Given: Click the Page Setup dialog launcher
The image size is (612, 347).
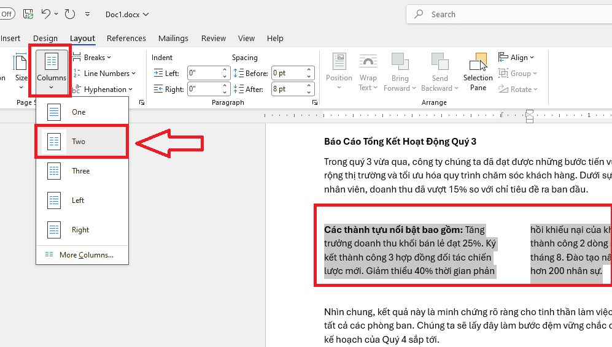Looking at the screenshot, I should pyautogui.click(x=142, y=102).
